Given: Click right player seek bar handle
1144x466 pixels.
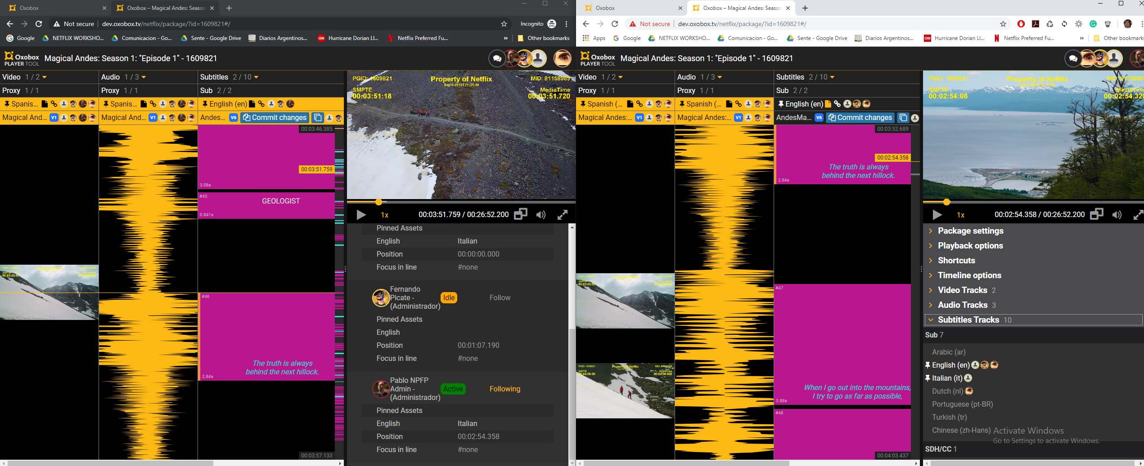Looking at the screenshot, I should [946, 202].
